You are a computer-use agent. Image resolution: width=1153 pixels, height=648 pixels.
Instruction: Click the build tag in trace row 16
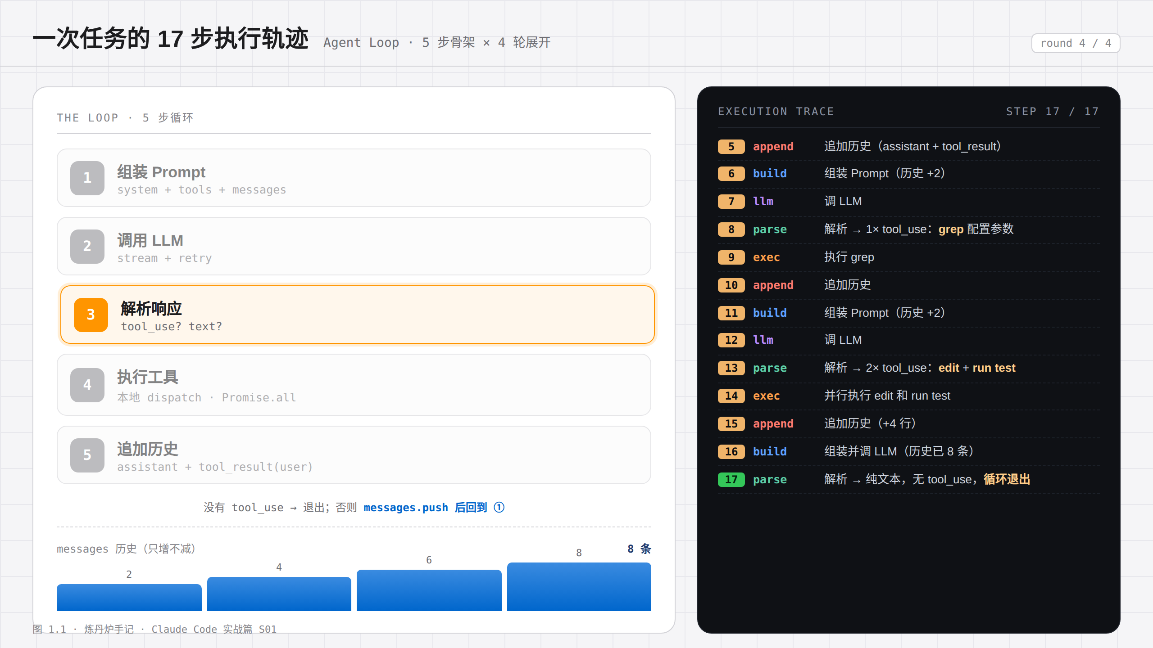point(770,452)
